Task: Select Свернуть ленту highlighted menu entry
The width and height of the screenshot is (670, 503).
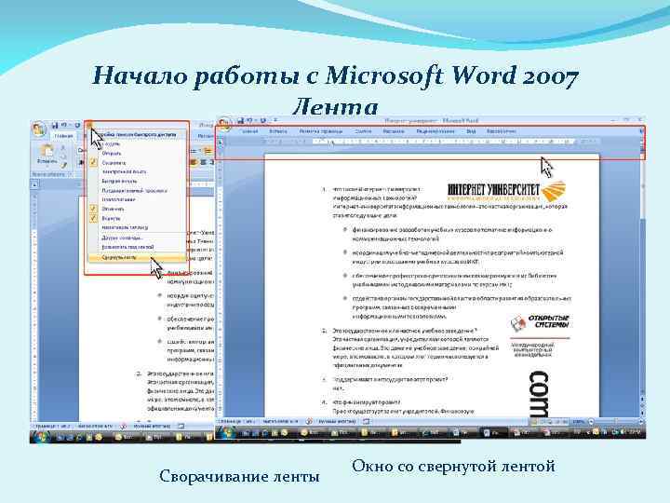Action: 137,258
